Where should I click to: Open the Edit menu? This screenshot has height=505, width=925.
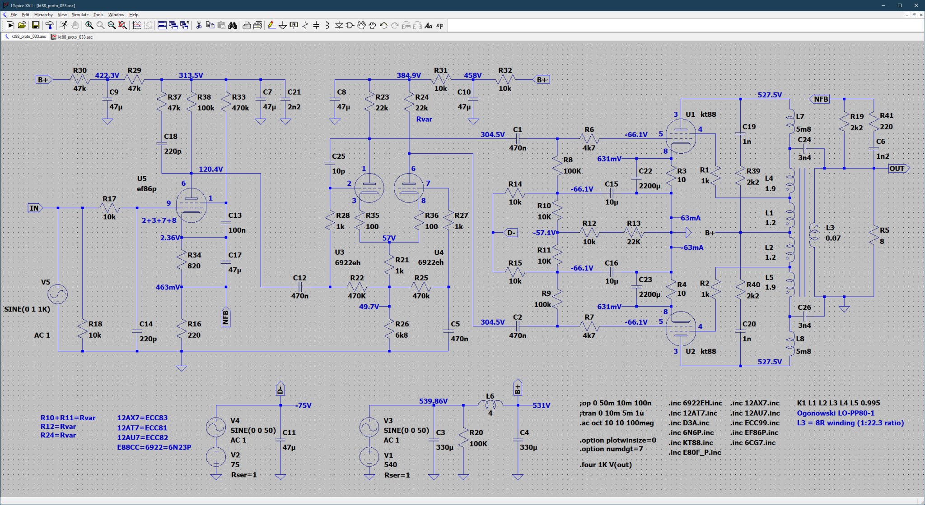click(25, 15)
